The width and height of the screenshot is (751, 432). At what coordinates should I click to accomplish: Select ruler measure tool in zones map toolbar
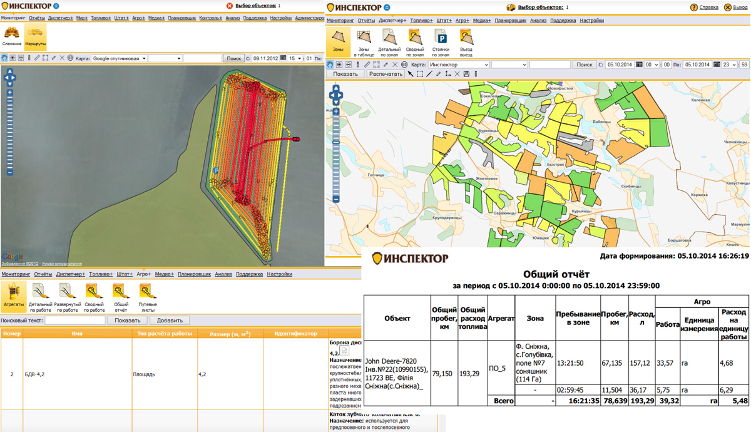[367, 64]
